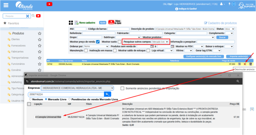Favorite Fornecedores with its star icon

coord(39,46)
